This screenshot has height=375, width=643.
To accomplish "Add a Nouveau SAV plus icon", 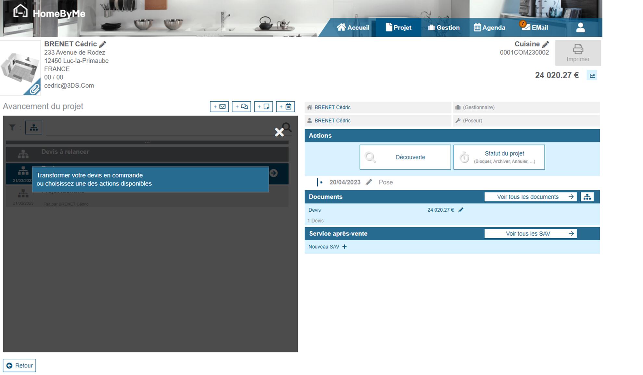I will coord(345,247).
